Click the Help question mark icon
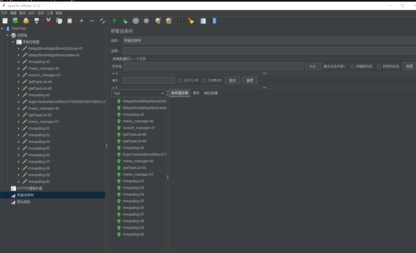The image size is (416, 253). 214,21
